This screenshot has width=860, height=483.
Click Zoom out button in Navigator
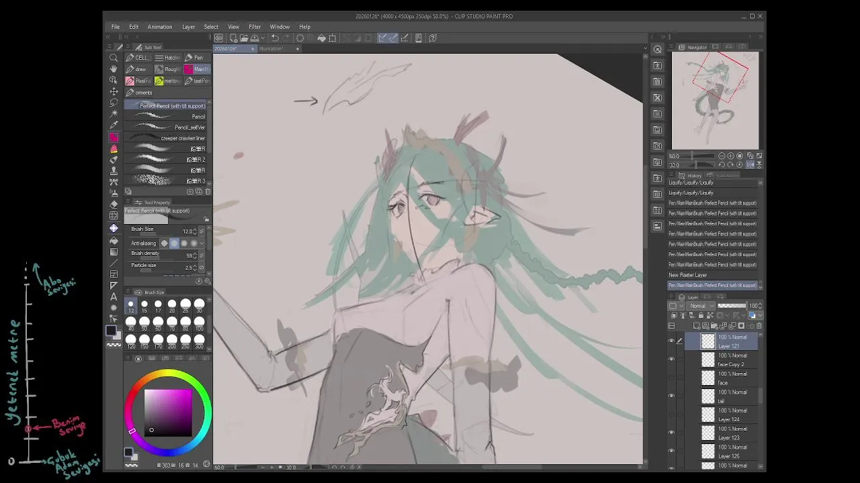pyautogui.click(x=721, y=156)
